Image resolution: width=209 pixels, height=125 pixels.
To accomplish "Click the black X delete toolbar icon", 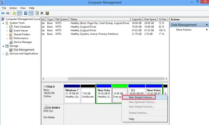I will click(x=42, y=13).
